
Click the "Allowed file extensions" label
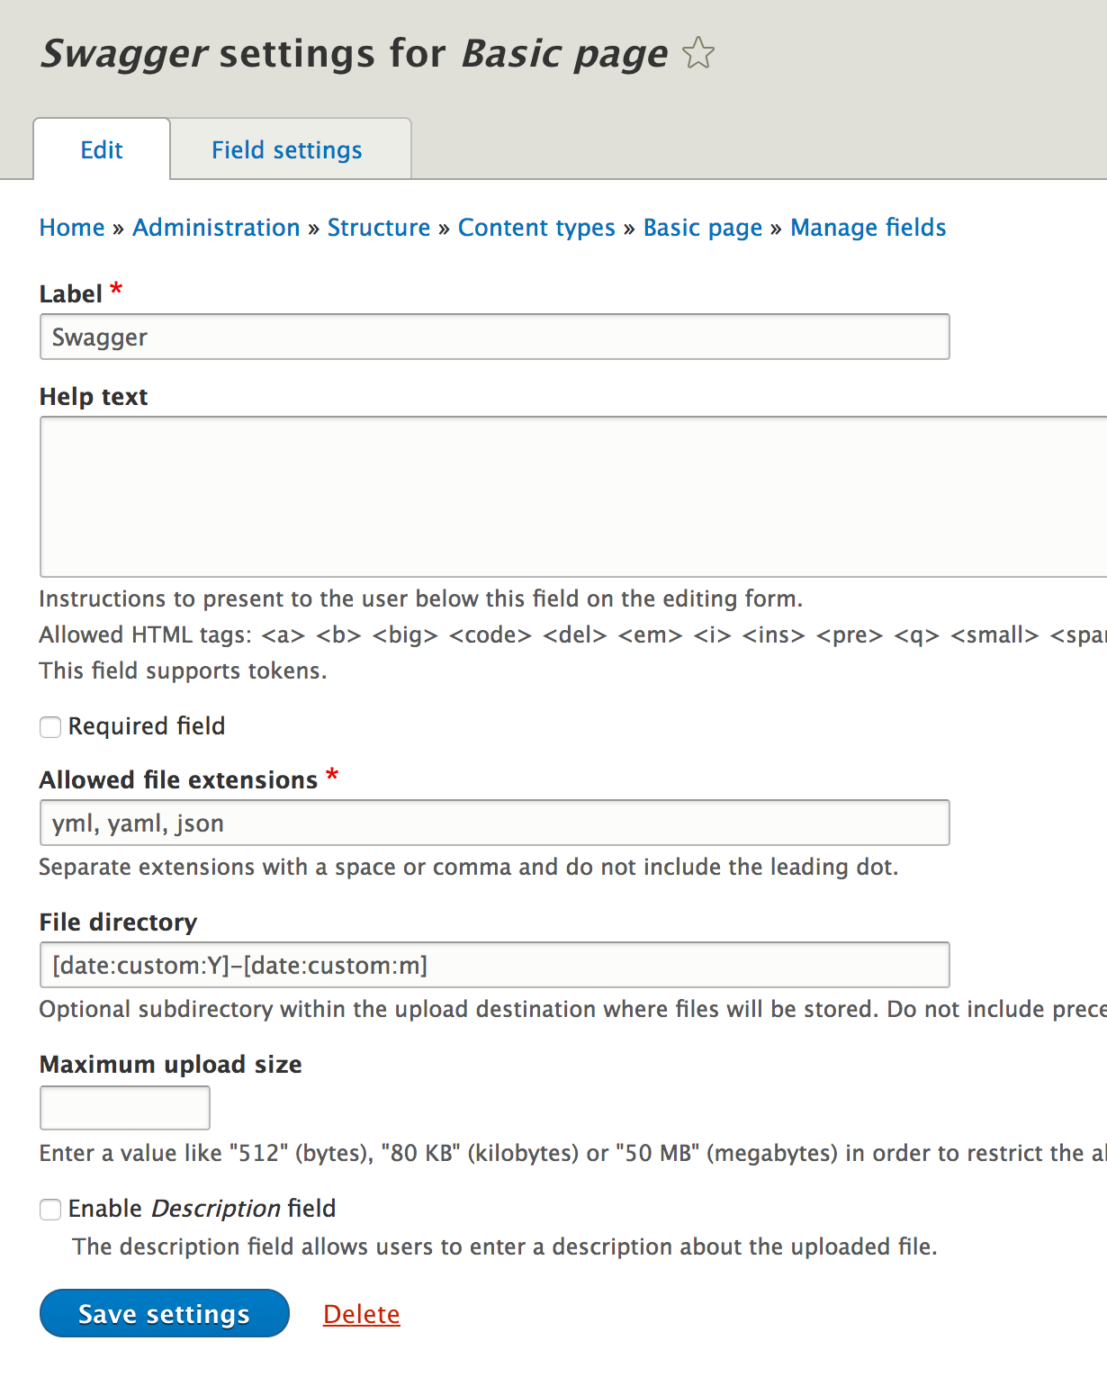click(178, 779)
